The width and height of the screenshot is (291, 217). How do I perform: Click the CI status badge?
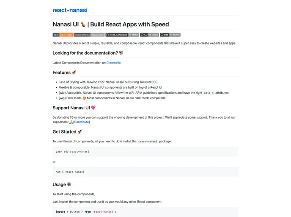150,35
